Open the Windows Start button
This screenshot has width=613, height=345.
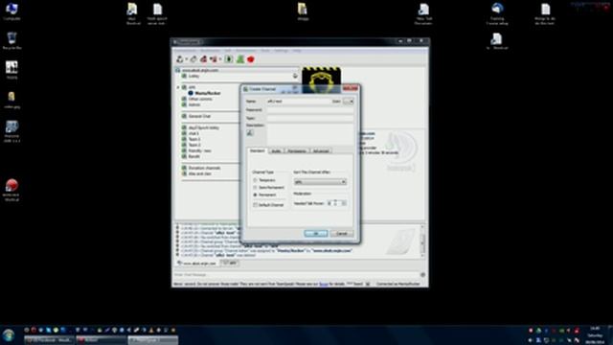point(9,335)
